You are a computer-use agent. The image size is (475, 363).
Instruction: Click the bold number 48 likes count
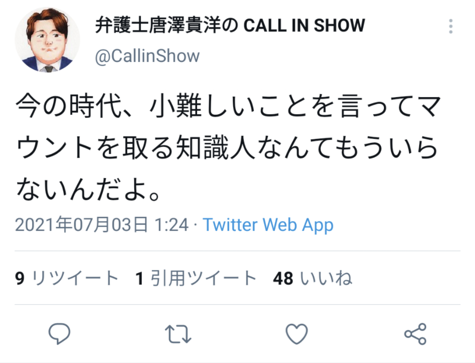click(283, 278)
